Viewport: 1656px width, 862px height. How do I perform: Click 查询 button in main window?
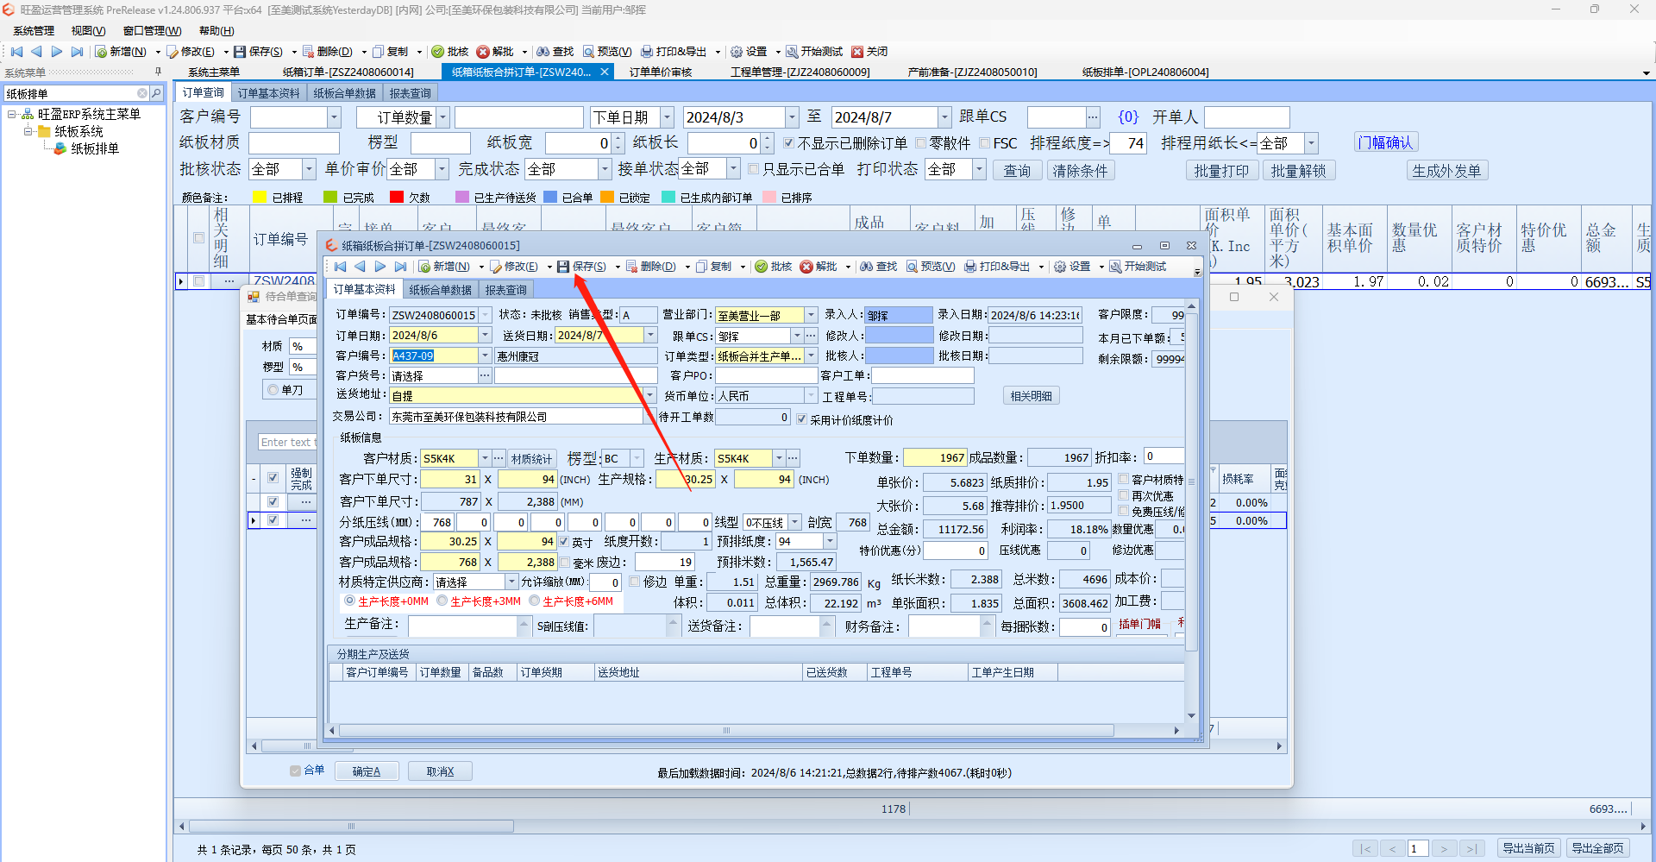click(1017, 171)
